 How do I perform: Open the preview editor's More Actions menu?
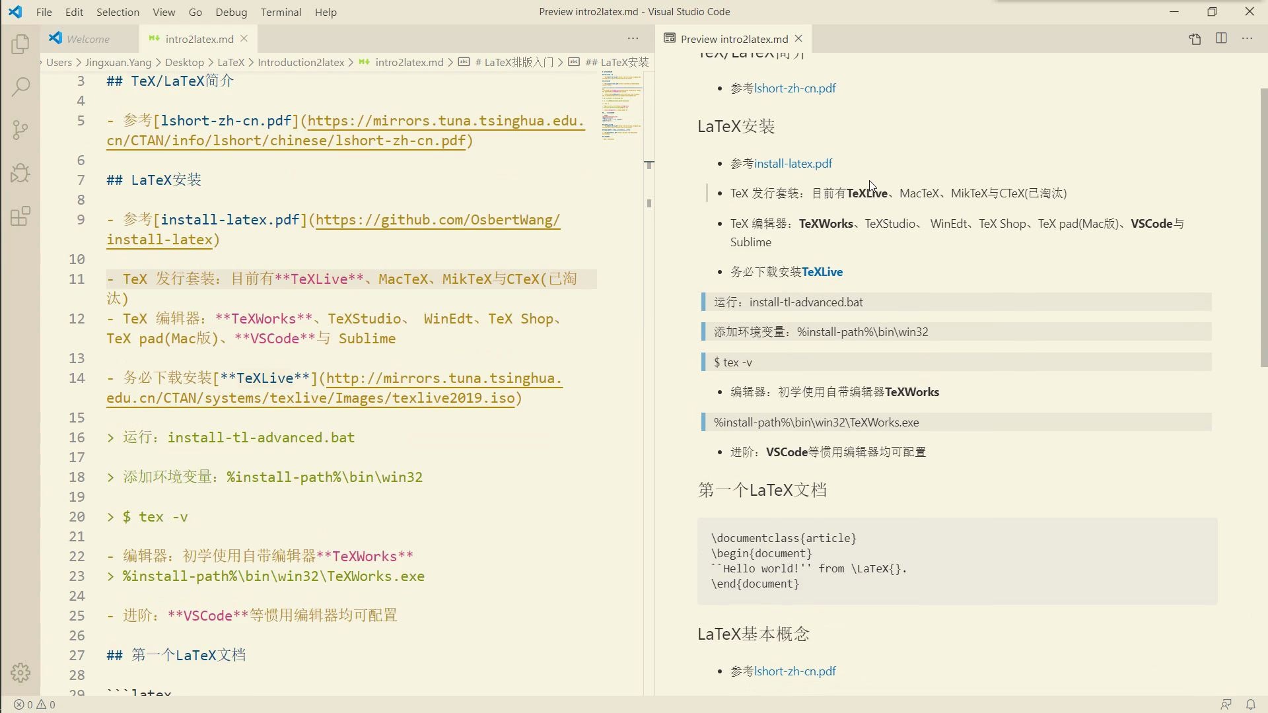(1247, 39)
